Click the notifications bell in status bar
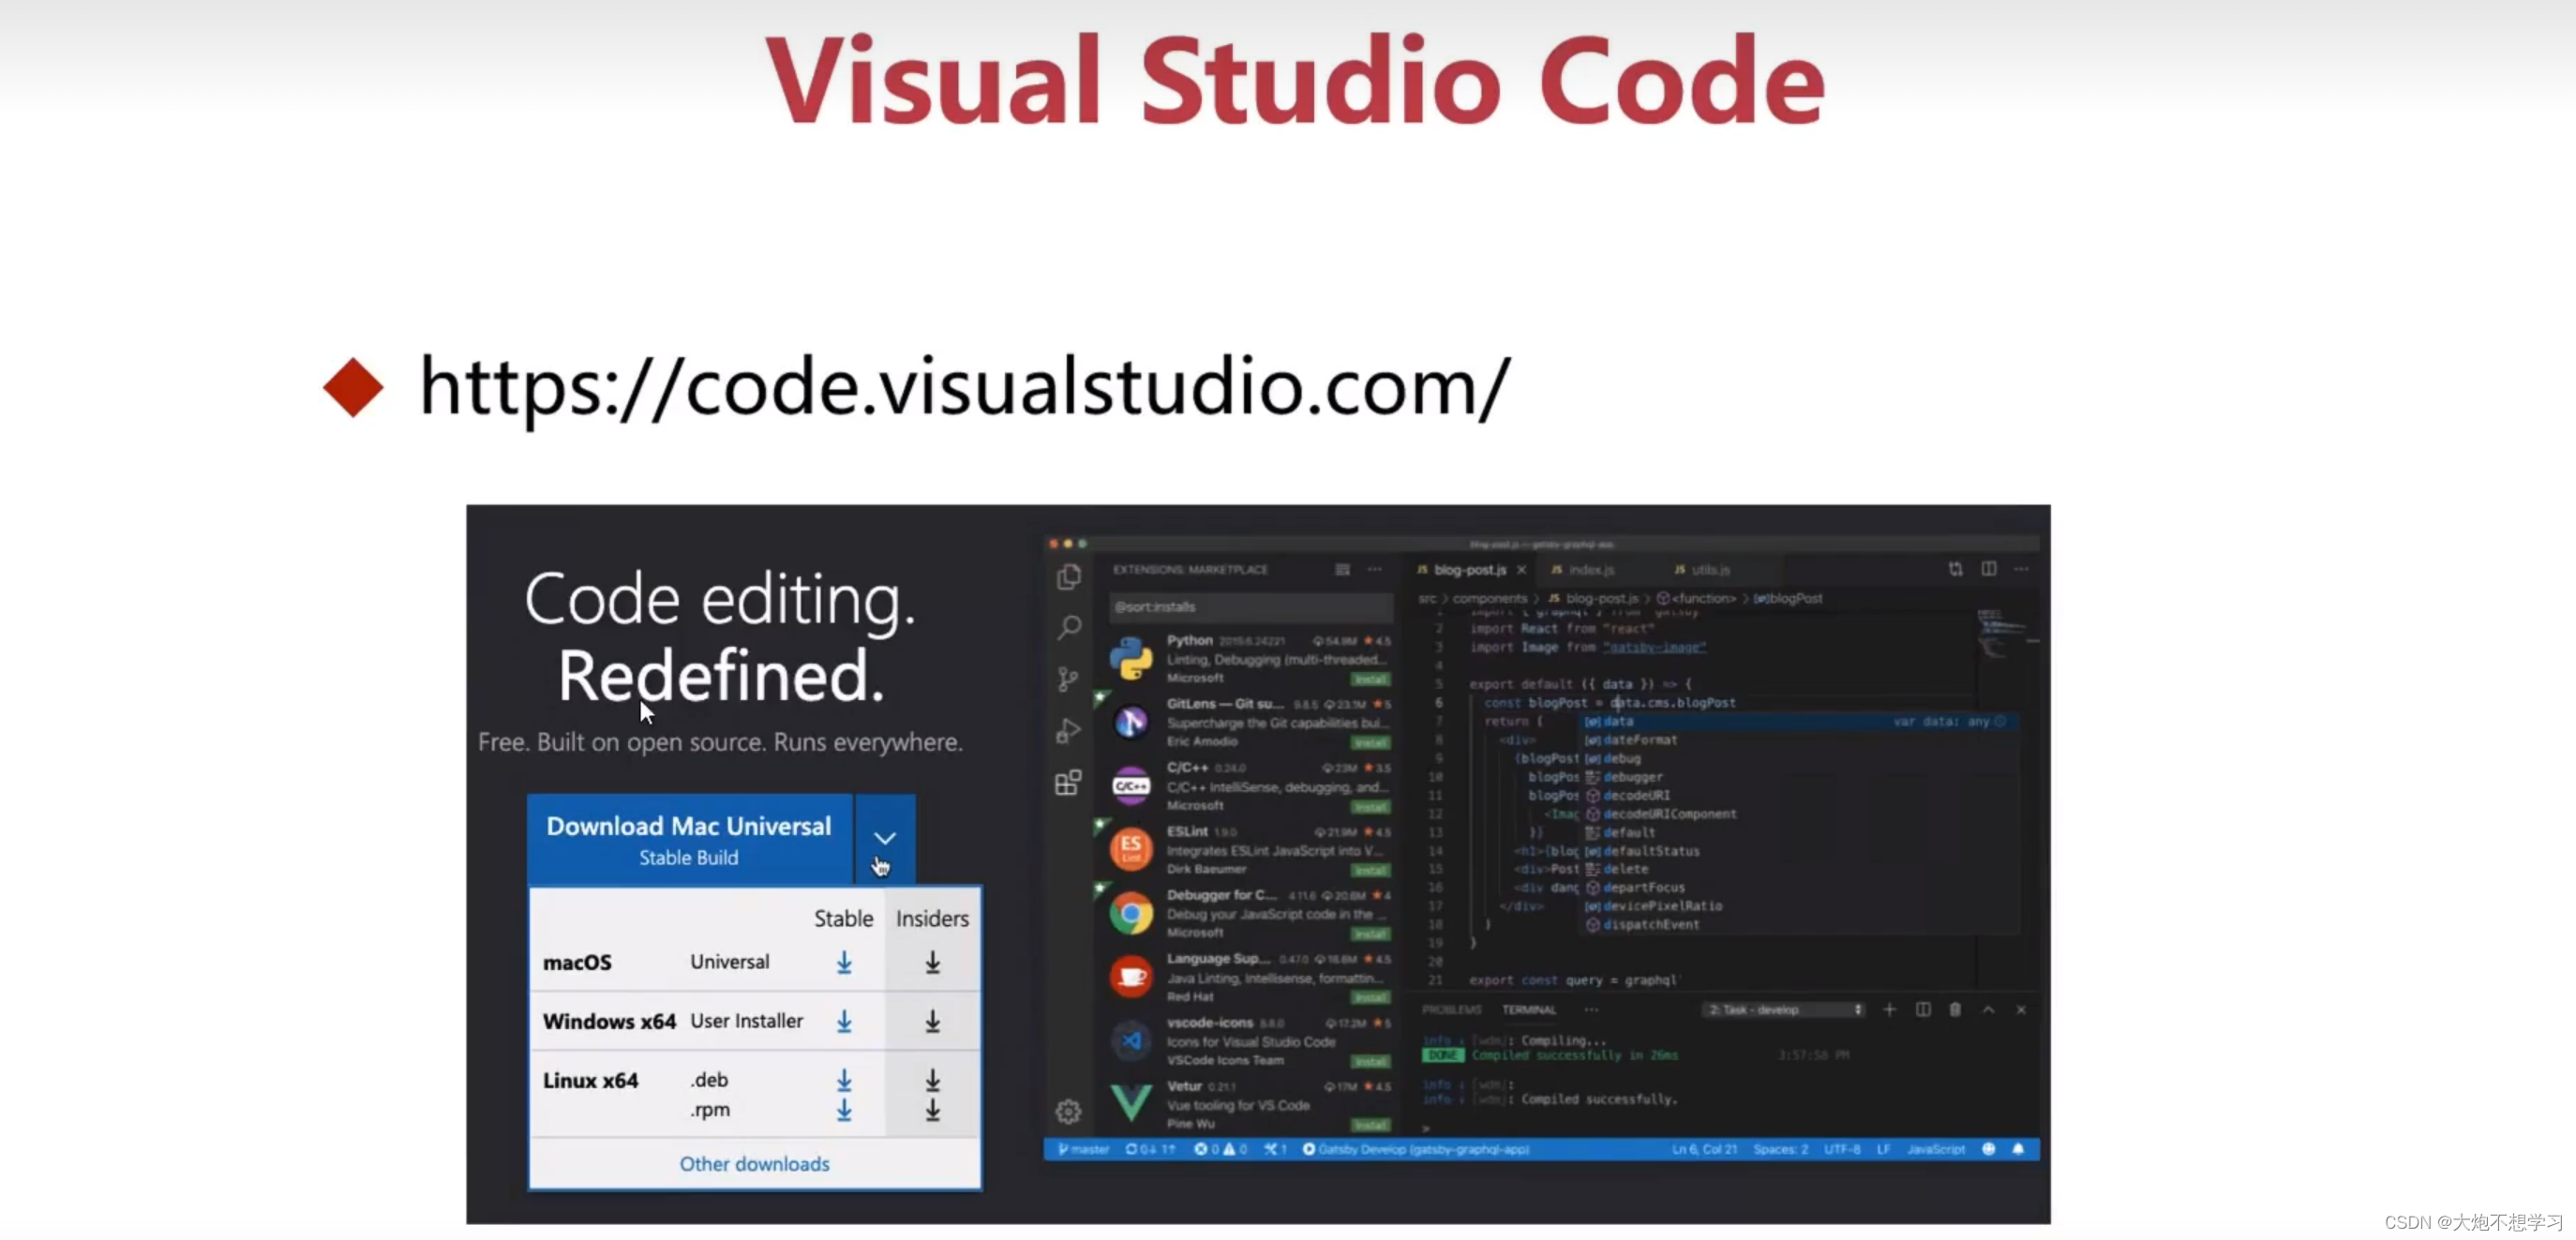2576x1240 pixels. [2018, 1149]
